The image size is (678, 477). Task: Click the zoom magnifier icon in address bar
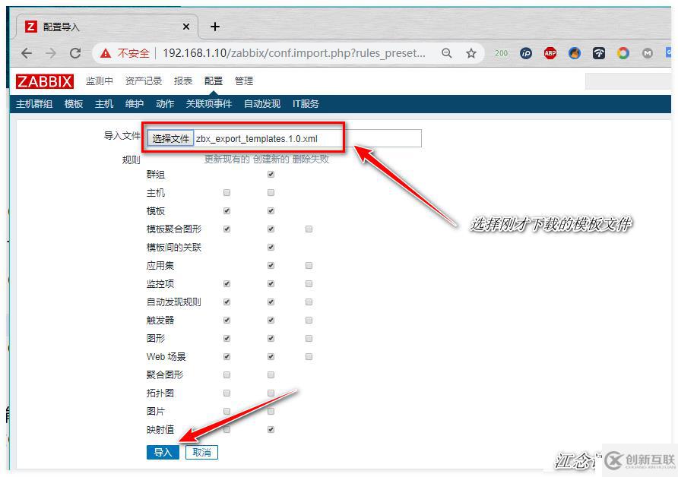point(447,53)
